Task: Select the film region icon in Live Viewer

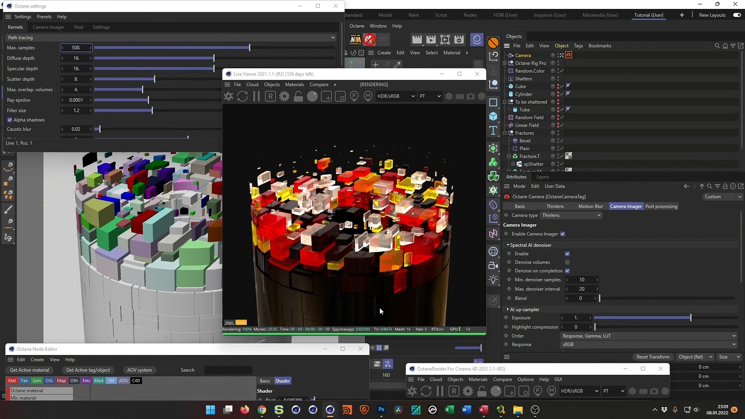Action: 340,96
